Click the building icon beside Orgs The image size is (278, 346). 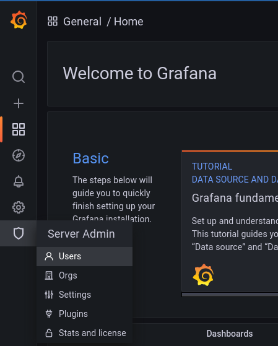point(49,275)
